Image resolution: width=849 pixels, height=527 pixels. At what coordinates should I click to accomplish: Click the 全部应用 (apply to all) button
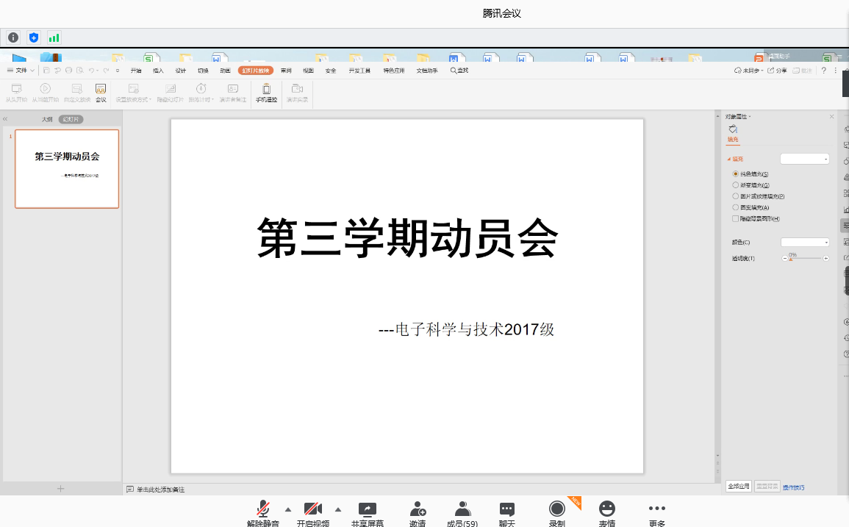(x=739, y=487)
